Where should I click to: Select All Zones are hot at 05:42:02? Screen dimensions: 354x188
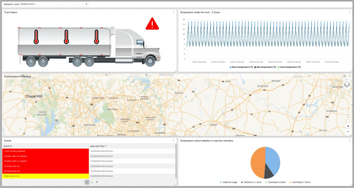pos(45,166)
